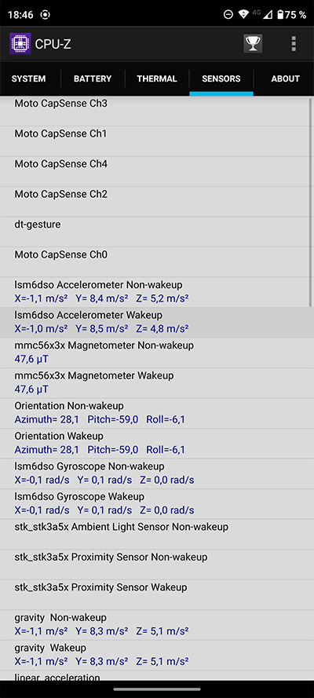Viewport: 314px width, 698px height.
Task: Tap the screen-record indicator near clock
Action: 45,15
